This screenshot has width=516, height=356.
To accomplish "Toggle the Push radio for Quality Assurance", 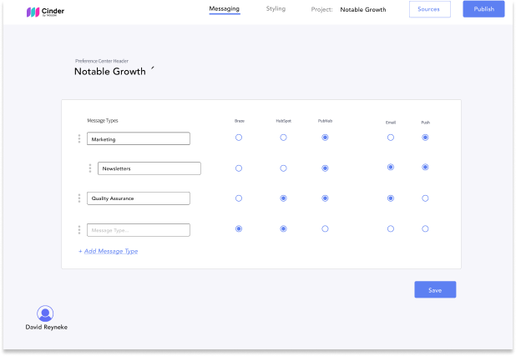I will coord(425,198).
